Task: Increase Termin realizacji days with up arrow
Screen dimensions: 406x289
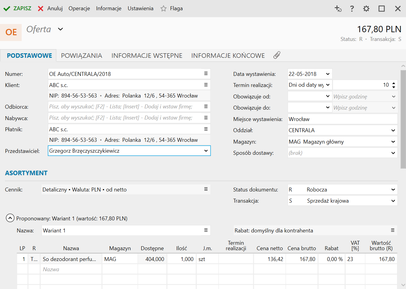Action: click(394, 83)
